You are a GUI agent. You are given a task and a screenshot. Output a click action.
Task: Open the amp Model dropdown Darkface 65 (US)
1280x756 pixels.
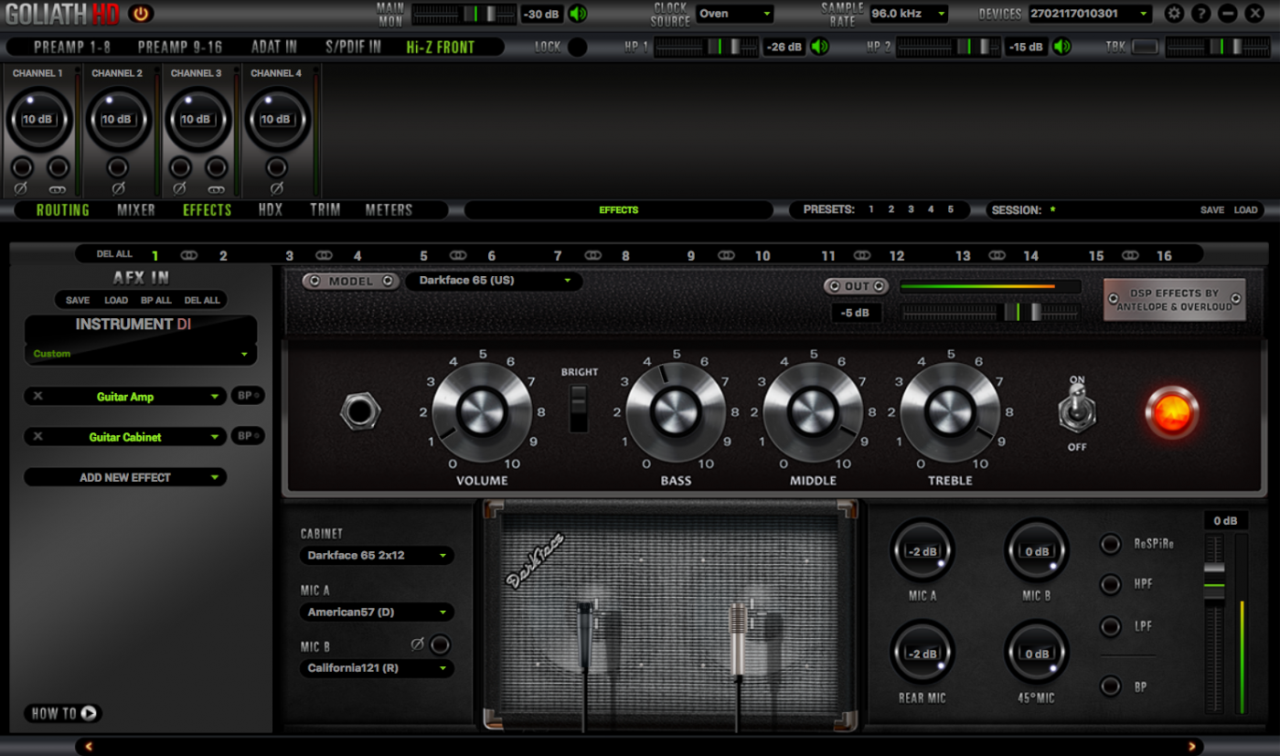click(494, 281)
